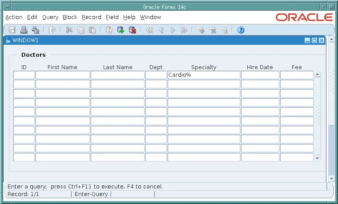The image size is (338, 204).
Task: Click the Last Name column header
Action: pyautogui.click(x=118, y=67)
